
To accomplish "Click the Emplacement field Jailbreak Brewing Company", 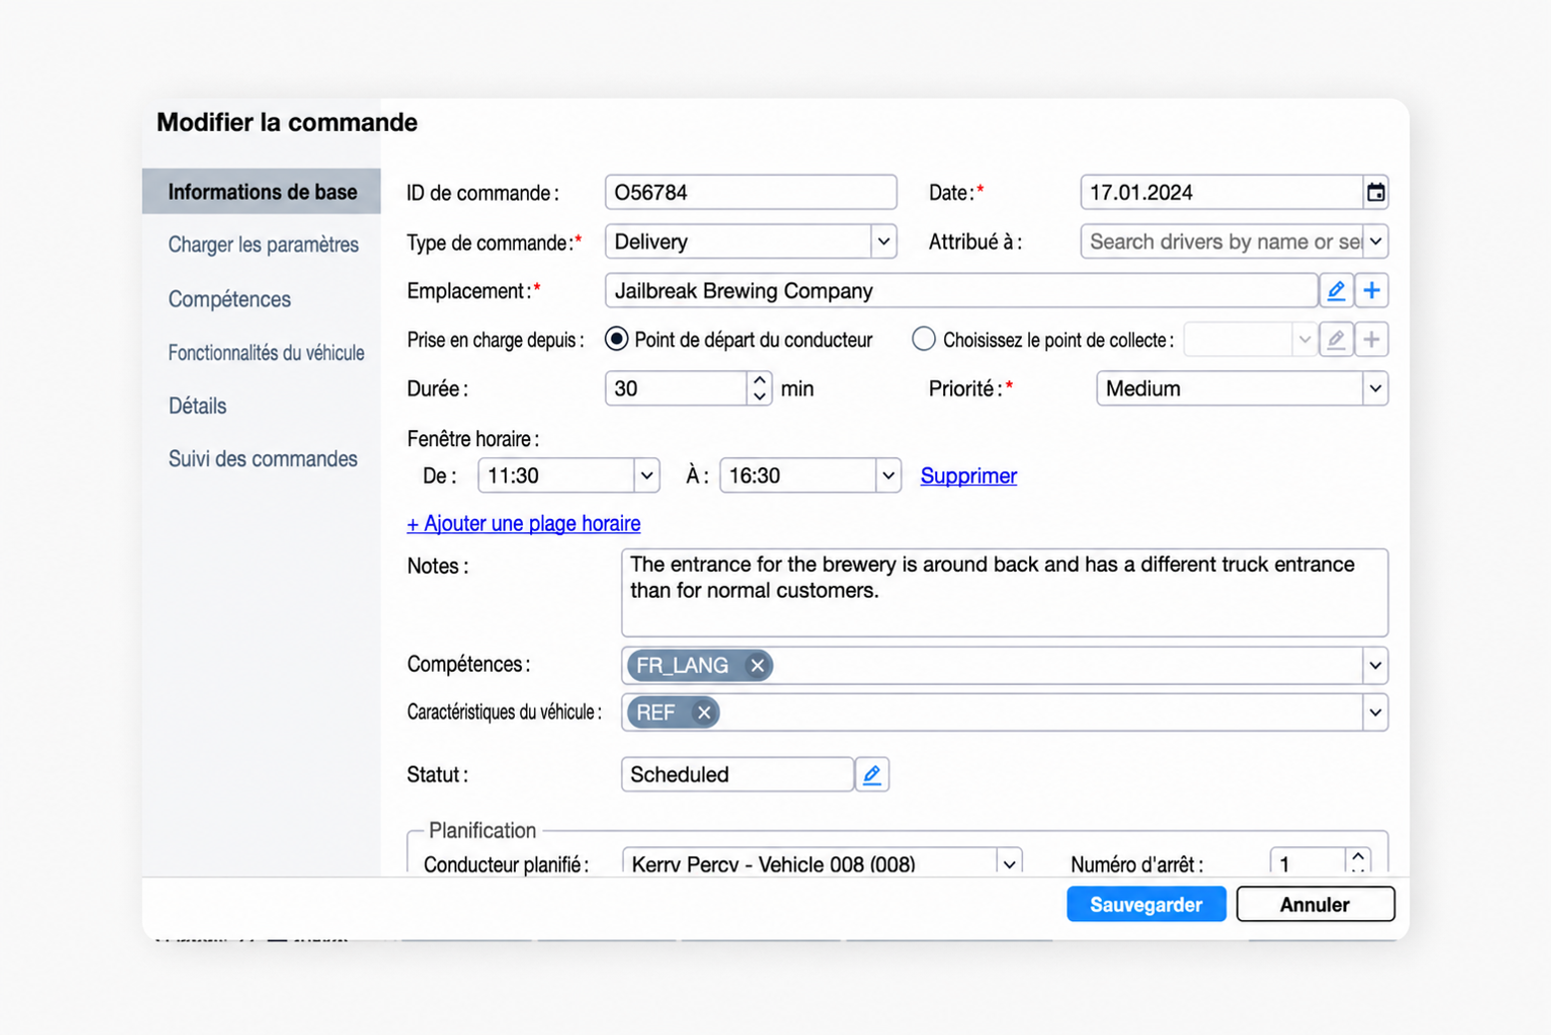I will pyautogui.click(x=961, y=290).
